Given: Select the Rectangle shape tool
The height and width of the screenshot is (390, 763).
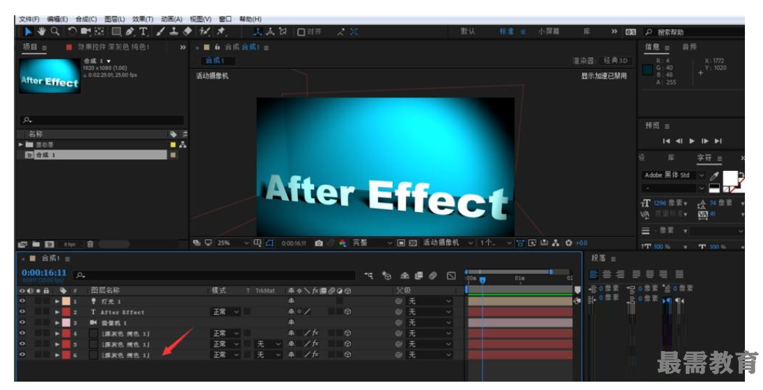Looking at the screenshot, I should coord(116,31).
